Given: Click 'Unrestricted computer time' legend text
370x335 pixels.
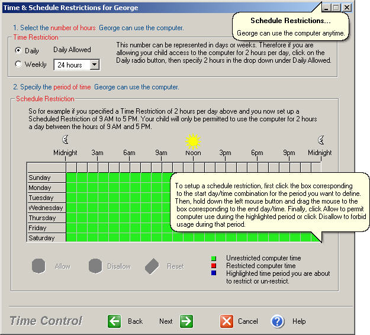Looking at the screenshot, I should [x=263, y=258].
